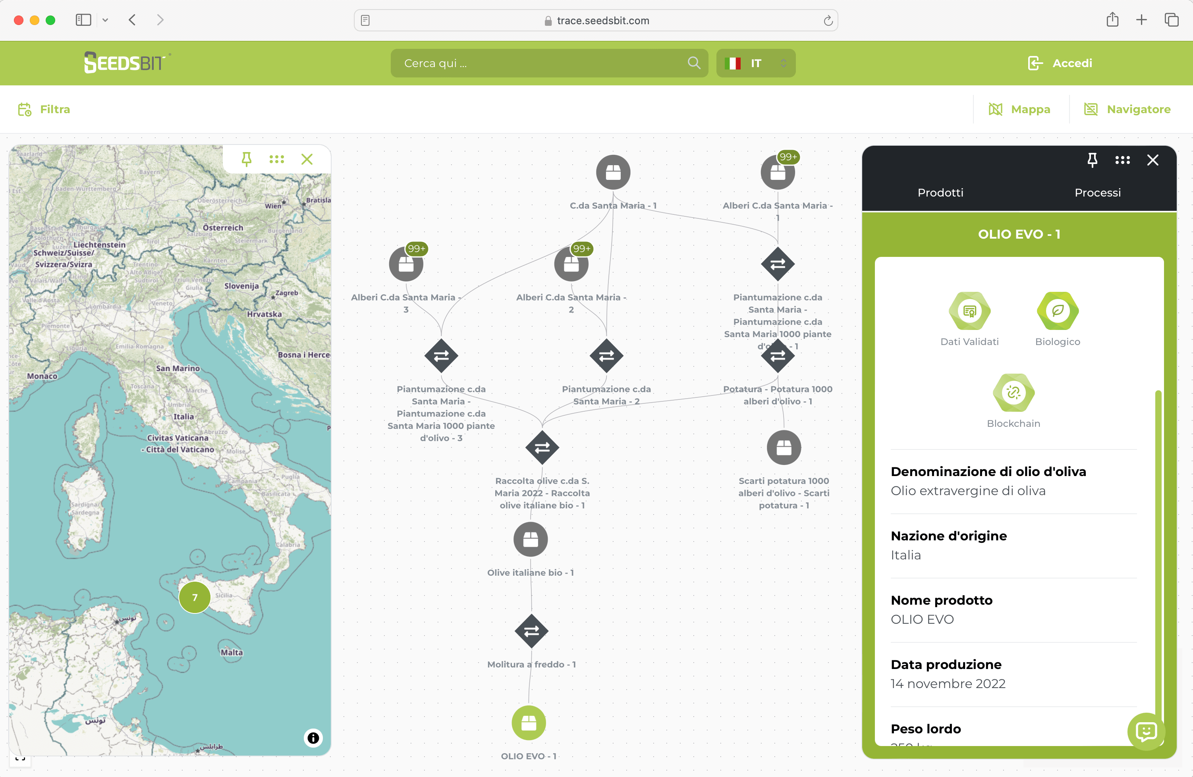The height and width of the screenshot is (777, 1193).
Task: Show Safari tab overview
Action: point(1172,19)
